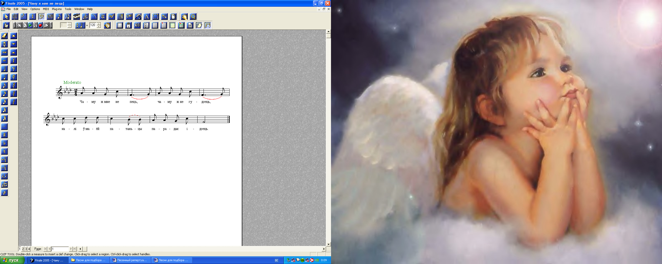This screenshot has width=662, height=264.
Task: Select the Lyrics quill tool
Action: click(x=138, y=17)
